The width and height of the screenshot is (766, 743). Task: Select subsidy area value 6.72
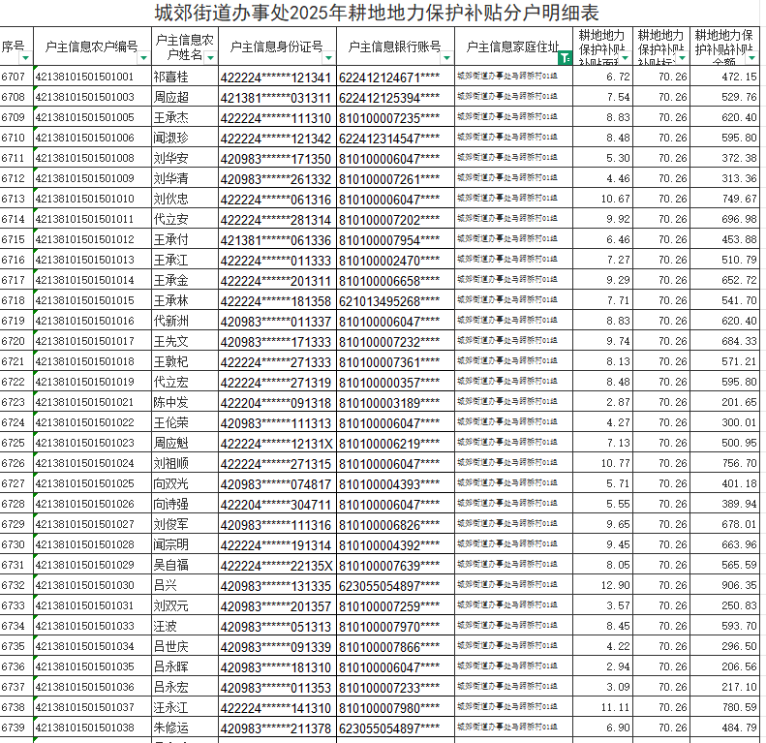click(603, 77)
